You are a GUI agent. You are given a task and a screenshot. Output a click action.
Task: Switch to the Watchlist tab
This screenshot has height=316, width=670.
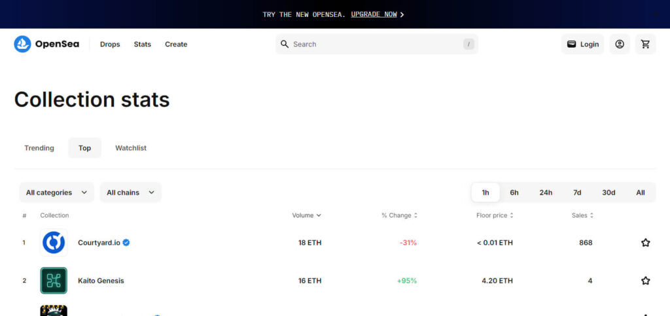131,148
